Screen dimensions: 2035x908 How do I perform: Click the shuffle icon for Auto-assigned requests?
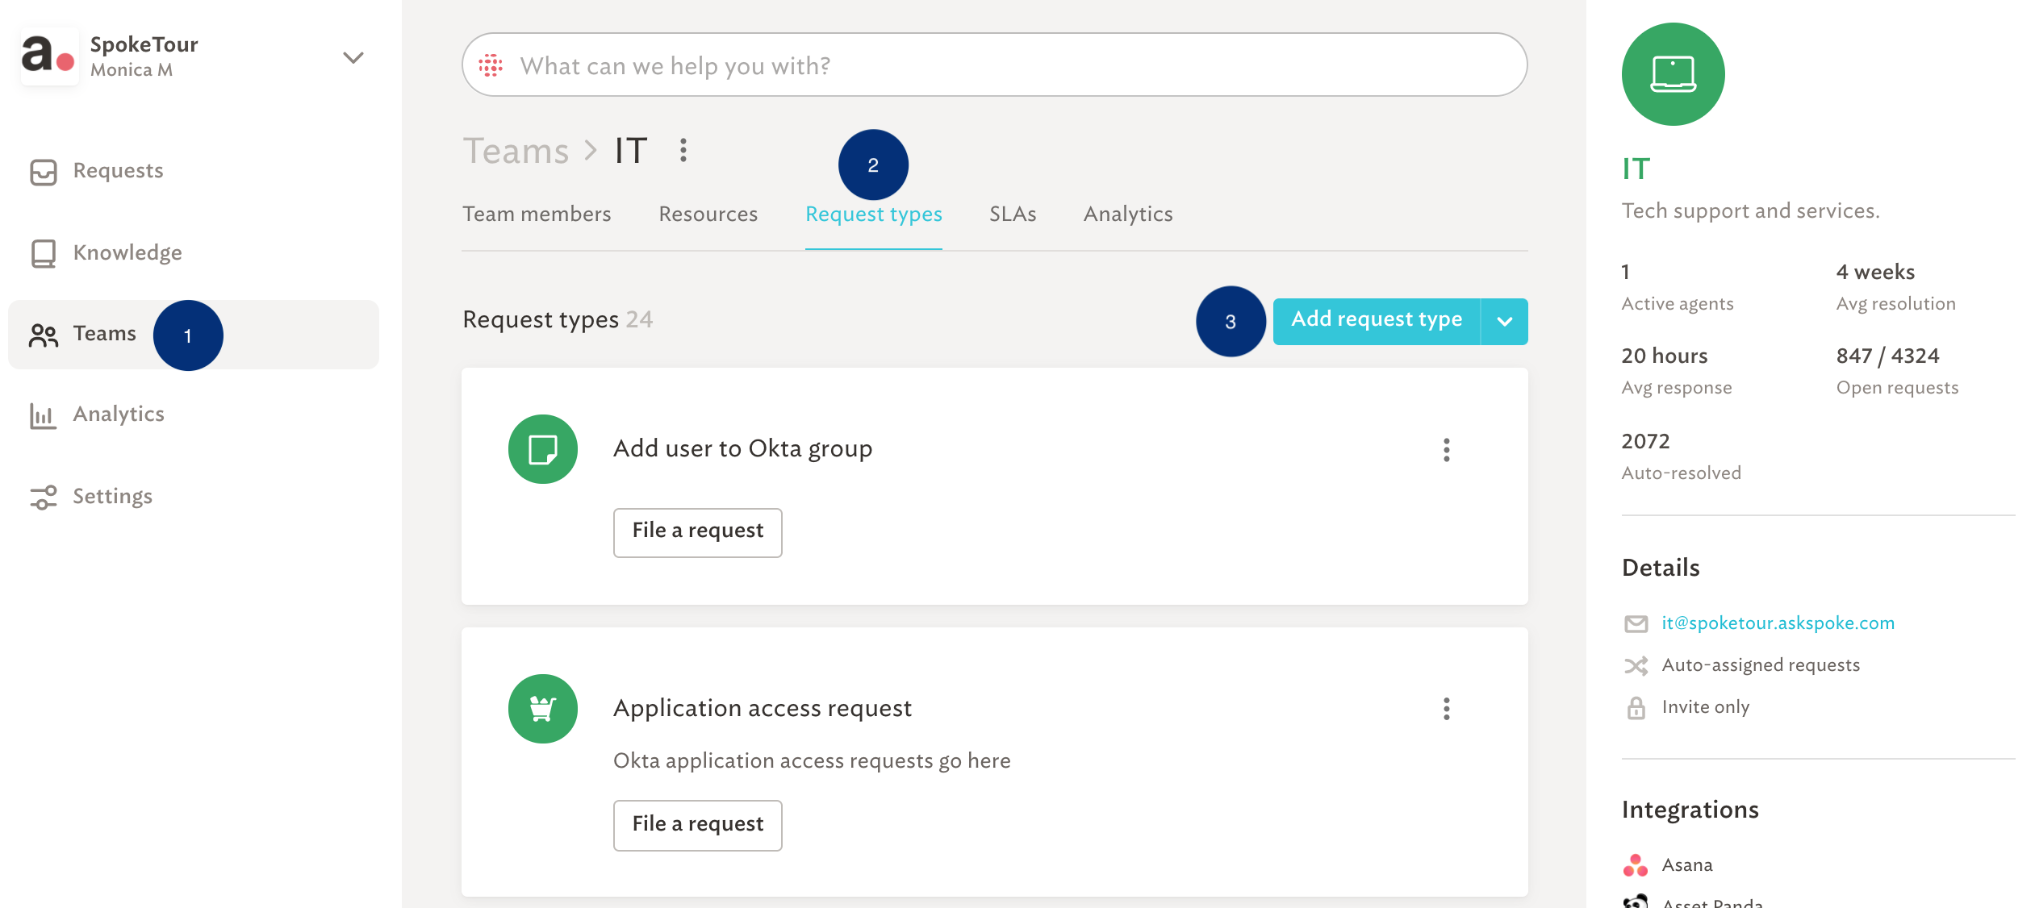pos(1636,666)
